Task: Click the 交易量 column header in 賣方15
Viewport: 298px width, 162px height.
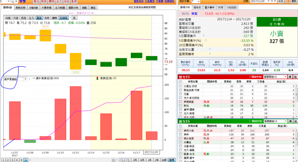Action: point(262,126)
